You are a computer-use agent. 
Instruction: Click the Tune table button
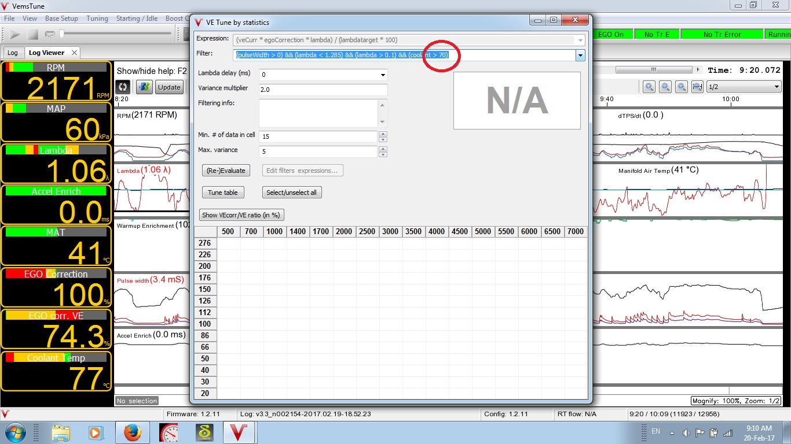223,193
